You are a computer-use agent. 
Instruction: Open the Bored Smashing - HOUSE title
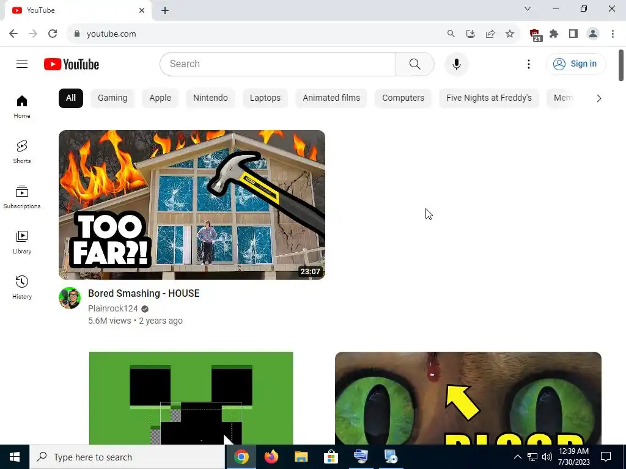point(144,294)
